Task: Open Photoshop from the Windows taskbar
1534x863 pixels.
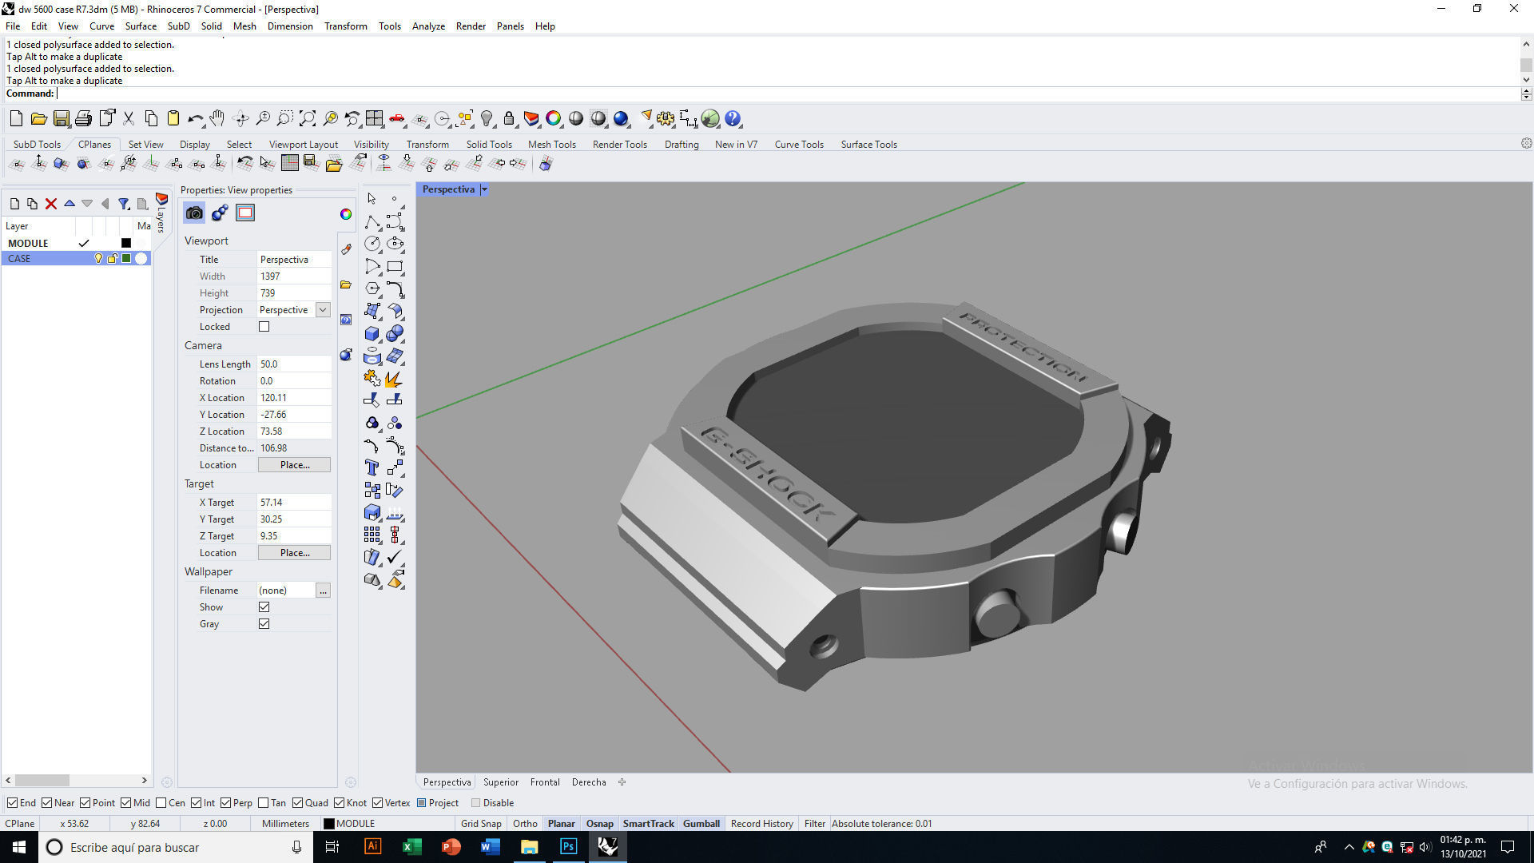Action: pyautogui.click(x=568, y=847)
